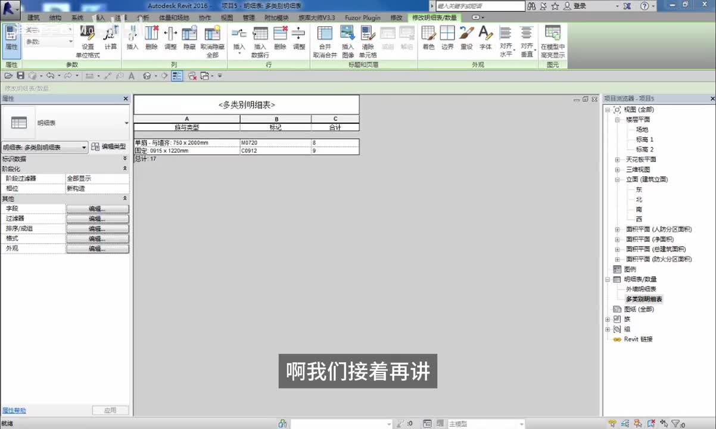716x429 pixels.
Task: Click 编辑 button for 外观
Action: tap(97, 248)
